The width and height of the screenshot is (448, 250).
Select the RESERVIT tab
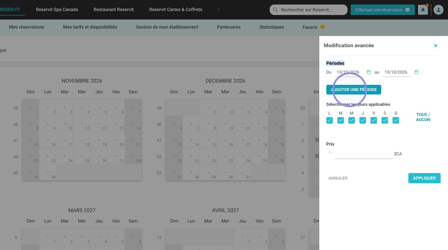pos(10,9)
